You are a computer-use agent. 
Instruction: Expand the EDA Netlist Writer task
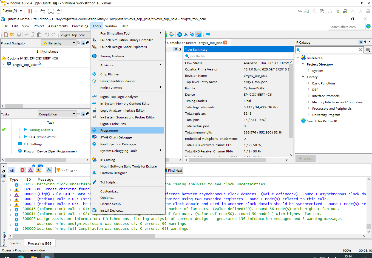(19, 137)
